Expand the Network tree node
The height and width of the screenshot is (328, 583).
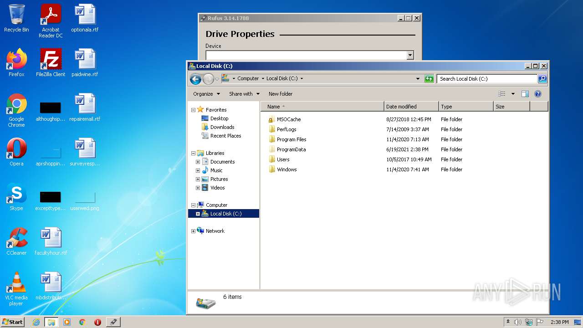(193, 231)
